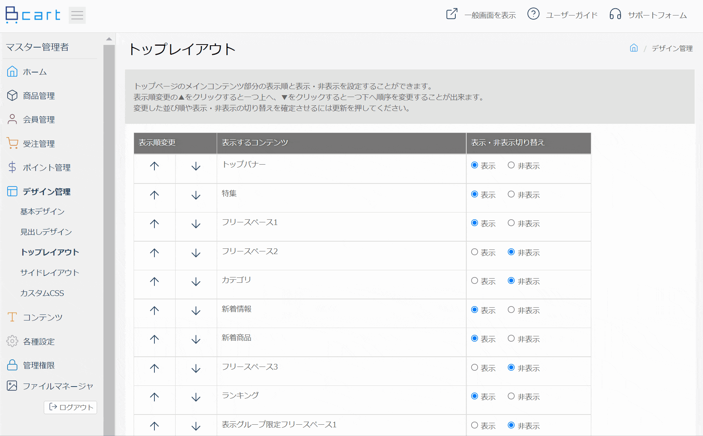Click the external-link icon for 一般画面を表示
Screen dimensions: 703x436
(452, 14)
